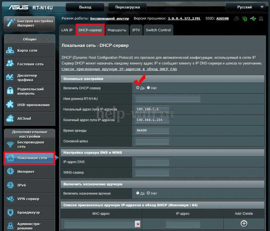270x231 pixels.
Task: Open Guest Network (Гостевая сеть) icon
Action: point(10,64)
